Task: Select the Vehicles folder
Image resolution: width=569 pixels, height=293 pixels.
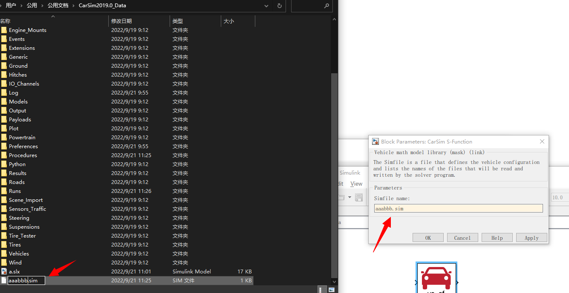Action: click(x=19, y=254)
